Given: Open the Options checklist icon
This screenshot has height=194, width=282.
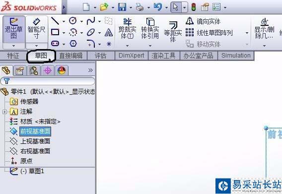Looking at the screenshot, I should 216,7.
